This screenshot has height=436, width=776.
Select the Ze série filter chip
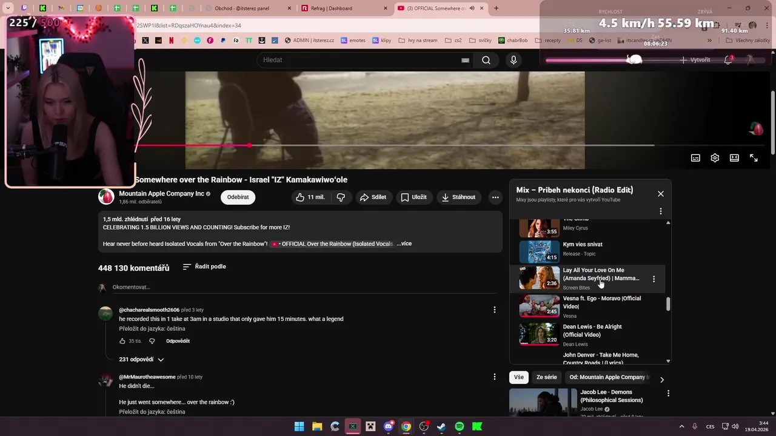coord(546,377)
